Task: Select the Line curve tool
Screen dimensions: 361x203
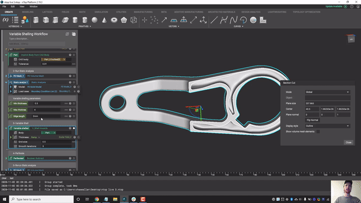Action: point(214,20)
